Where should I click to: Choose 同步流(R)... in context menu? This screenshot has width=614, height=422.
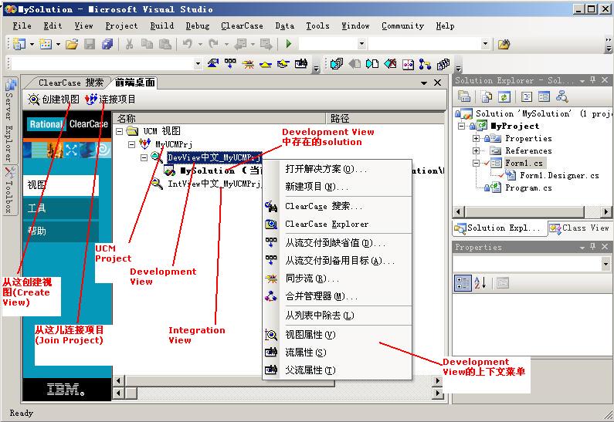pyautogui.click(x=338, y=279)
